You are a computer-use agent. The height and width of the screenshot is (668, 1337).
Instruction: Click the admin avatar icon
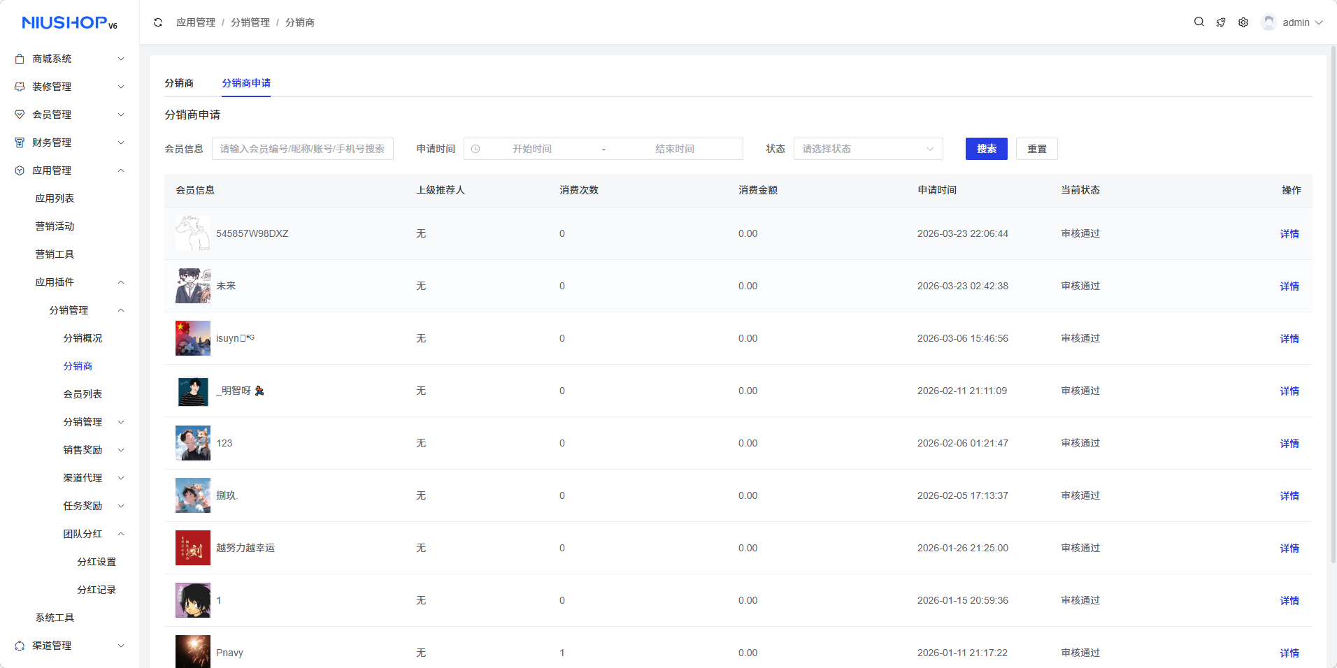[x=1268, y=22]
